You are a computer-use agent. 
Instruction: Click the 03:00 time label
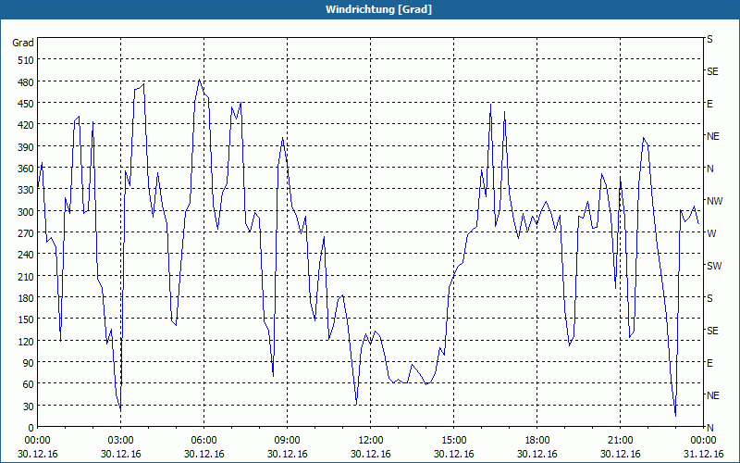point(121,441)
